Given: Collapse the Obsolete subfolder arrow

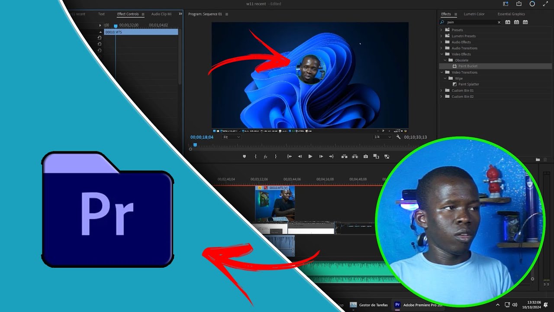Looking at the screenshot, I should pos(445,60).
